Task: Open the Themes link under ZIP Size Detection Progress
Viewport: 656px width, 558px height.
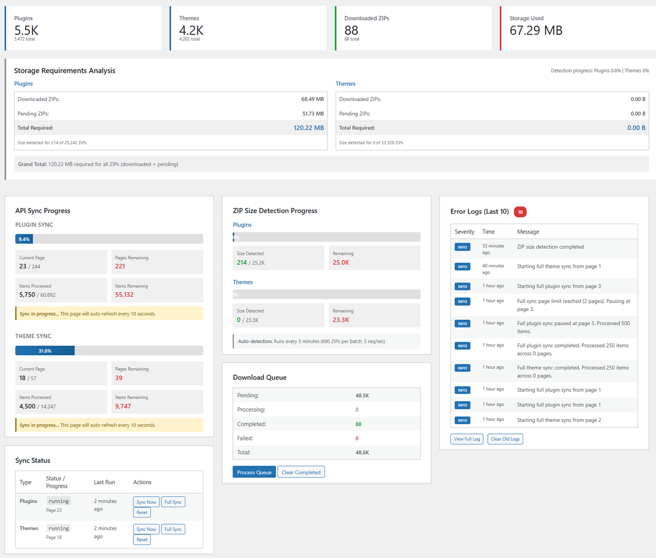Action: (x=243, y=282)
